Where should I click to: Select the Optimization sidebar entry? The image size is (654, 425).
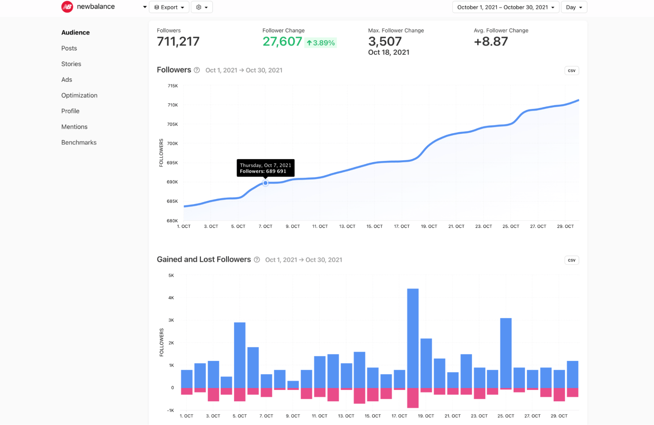coord(79,95)
